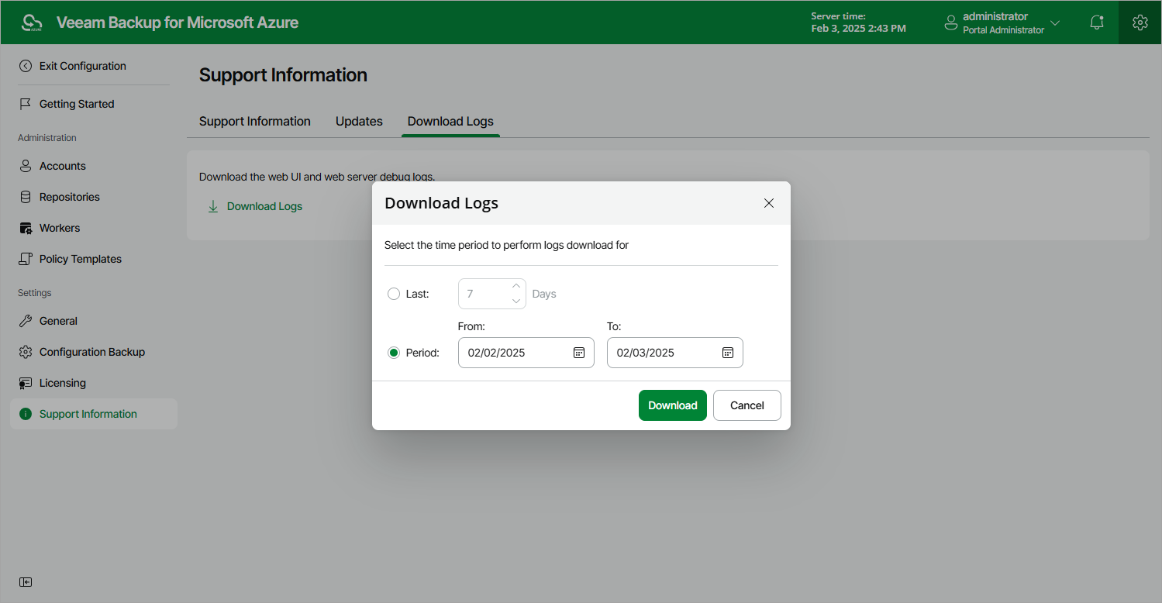Image resolution: width=1162 pixels, height=603 pixels.
Task: Click the Exit Configuration back arrow icon
Action: click(x=26, y=66)
